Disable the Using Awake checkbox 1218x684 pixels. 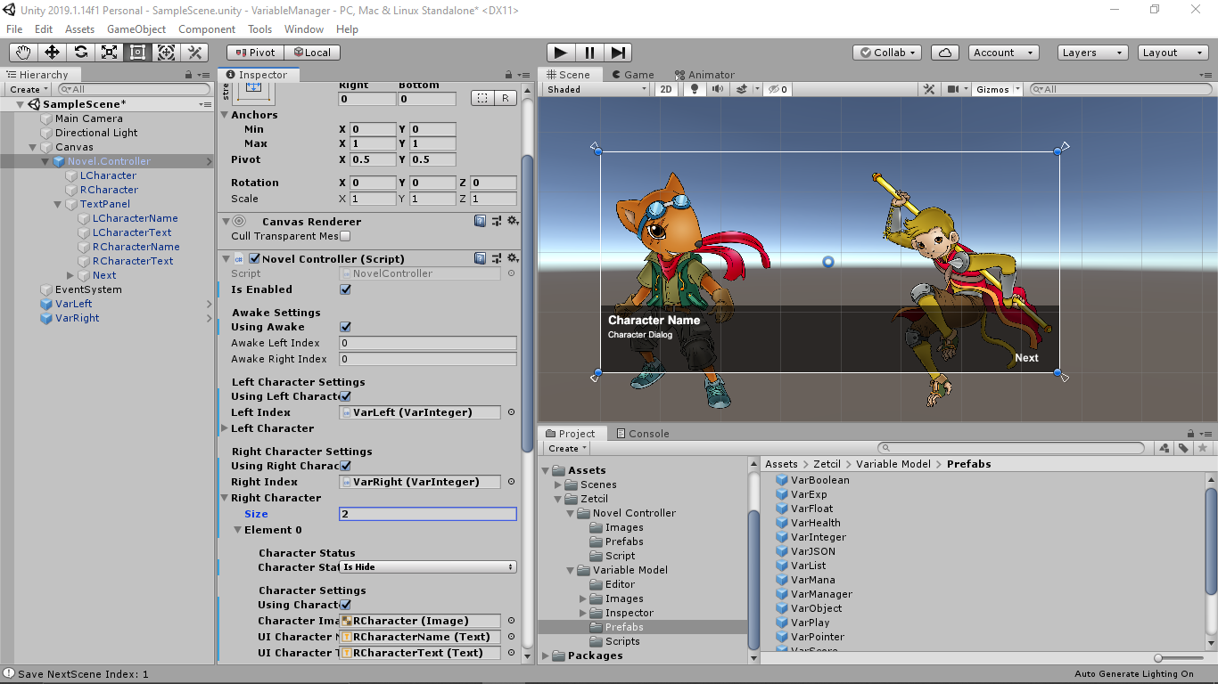[345, 327]
